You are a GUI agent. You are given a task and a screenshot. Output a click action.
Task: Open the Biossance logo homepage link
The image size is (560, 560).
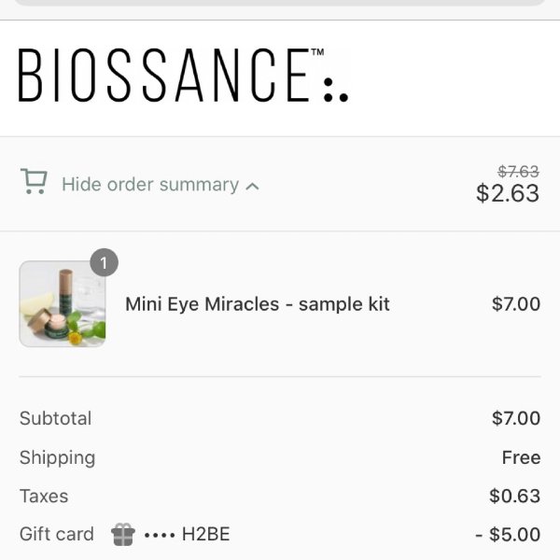pyautogui.click(x=183, y=76)
